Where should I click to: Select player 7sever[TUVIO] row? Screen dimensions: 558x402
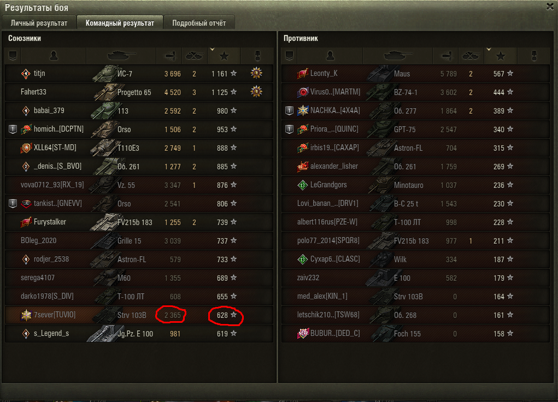point(139,315)
